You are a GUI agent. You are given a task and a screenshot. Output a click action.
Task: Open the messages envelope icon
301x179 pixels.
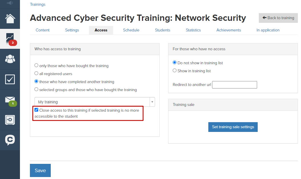pos(10,100)
